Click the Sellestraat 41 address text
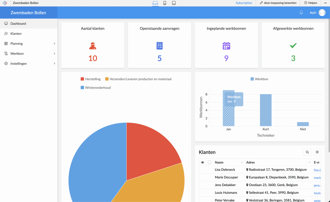 (274, 193)
